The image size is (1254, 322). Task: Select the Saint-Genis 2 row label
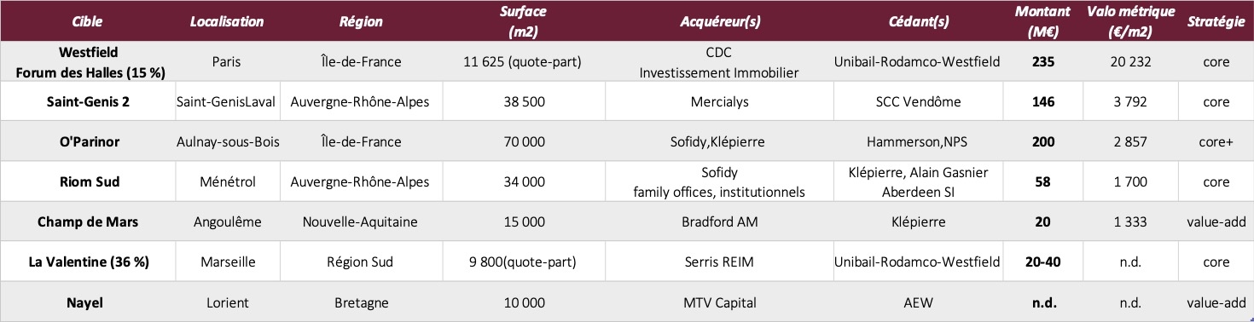(89, 102)
